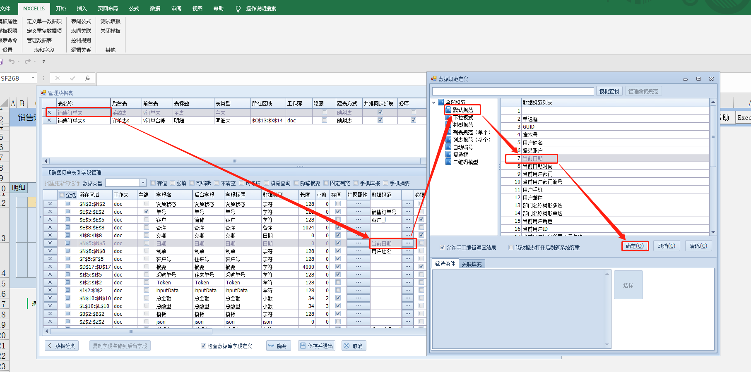Switch to the 关联填充 tab
This screenshot has height=372, width=751.
pyautogui.click(x=472, y=264)
